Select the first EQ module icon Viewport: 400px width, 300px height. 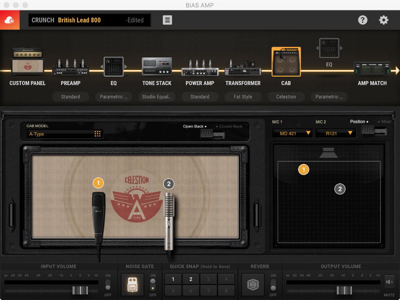[113, 67]
